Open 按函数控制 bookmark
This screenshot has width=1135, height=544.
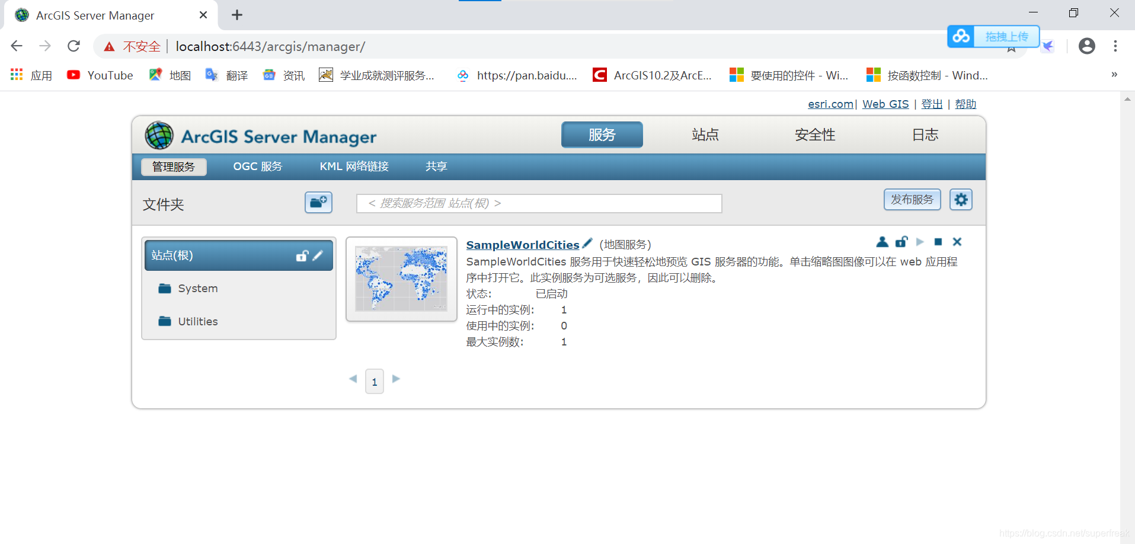point(927,75)
